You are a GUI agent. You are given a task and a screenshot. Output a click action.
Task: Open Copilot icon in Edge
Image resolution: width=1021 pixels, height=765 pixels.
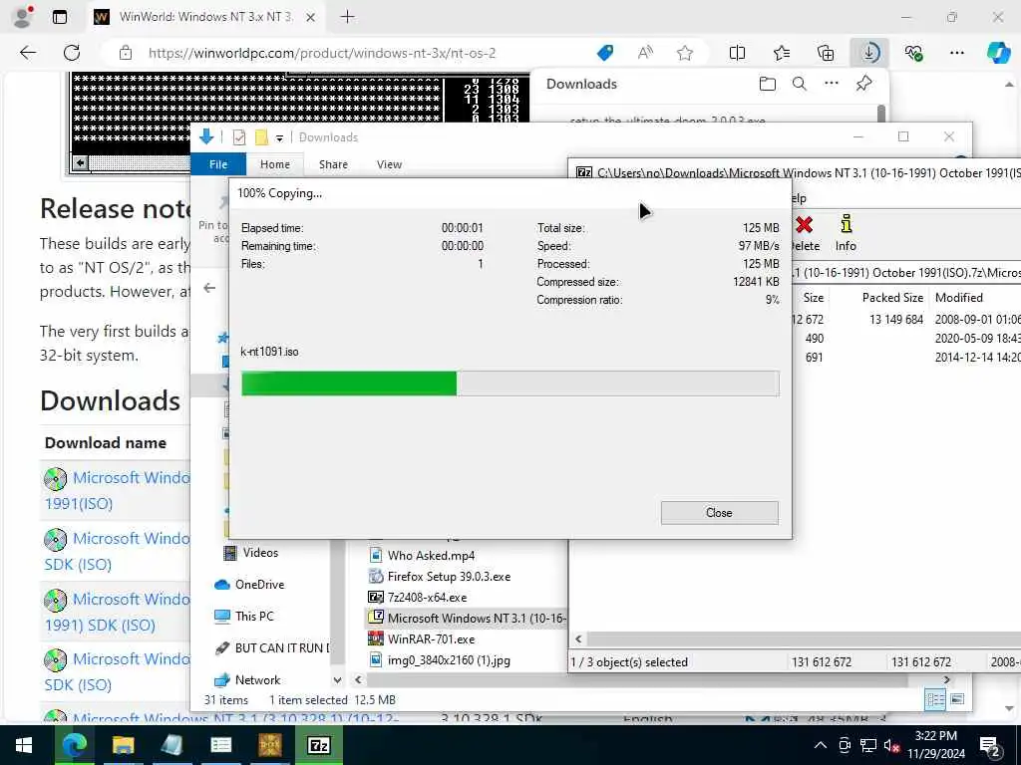coord(998,53)
